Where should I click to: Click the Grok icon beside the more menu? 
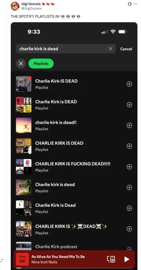tap(130, 4)
